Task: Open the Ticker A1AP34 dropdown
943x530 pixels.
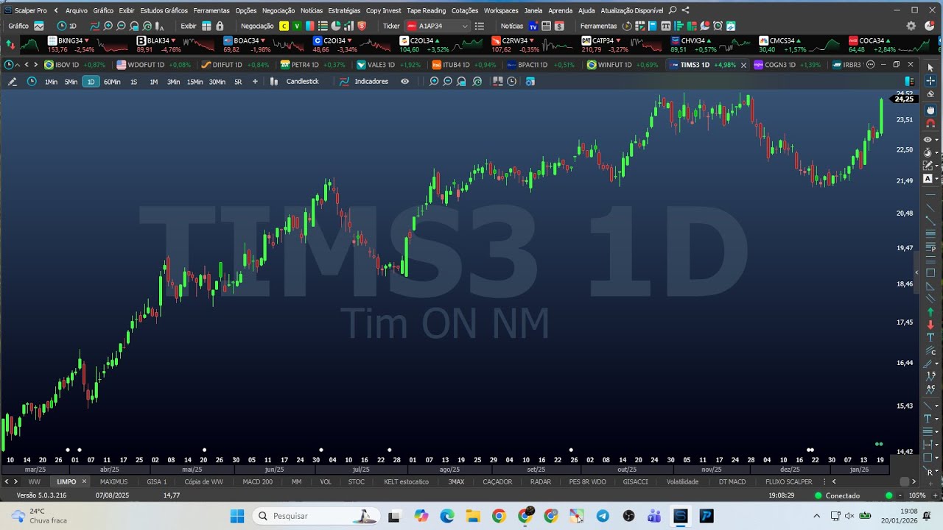Action: click(x=438, y=26)
